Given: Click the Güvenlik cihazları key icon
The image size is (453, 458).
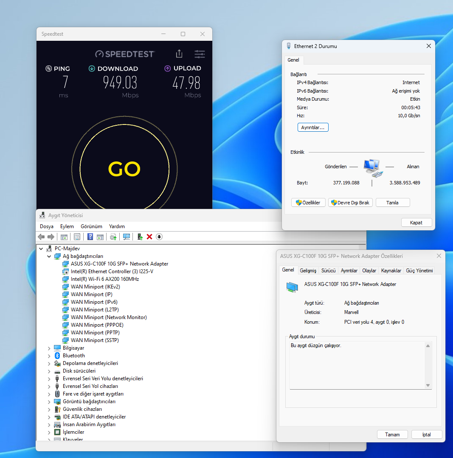Looking at the screenshot, I should pos(57,409).
